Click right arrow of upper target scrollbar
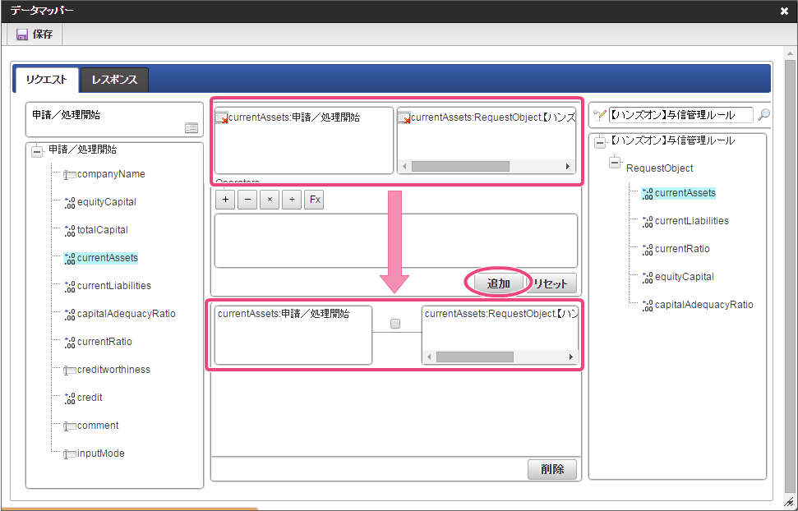This screenshot has width=798, height=511. point(568,167)
